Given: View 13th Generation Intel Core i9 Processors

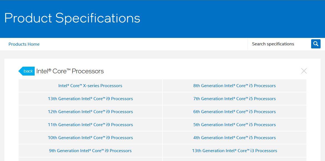Looking at the screenshot, I should coord(90,98).
